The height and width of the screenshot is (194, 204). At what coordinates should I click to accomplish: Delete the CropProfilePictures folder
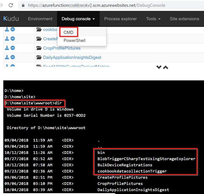13,48
